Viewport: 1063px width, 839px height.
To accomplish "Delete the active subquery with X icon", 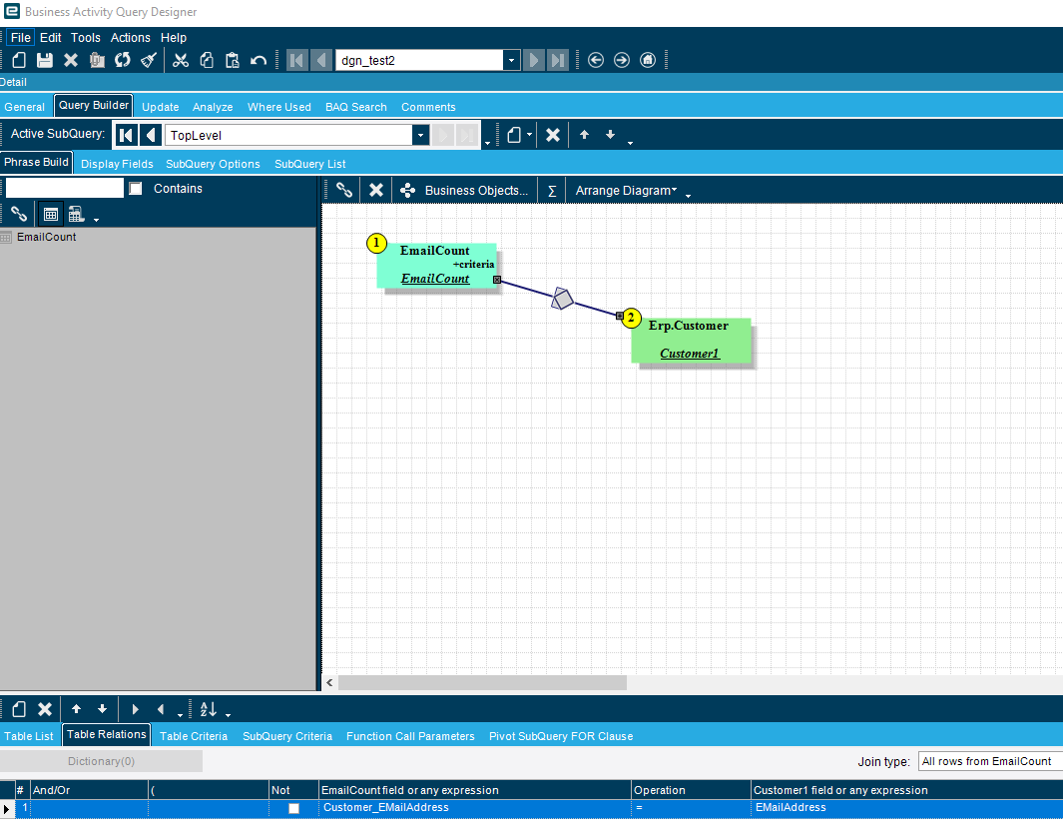I will coord(553,135).
